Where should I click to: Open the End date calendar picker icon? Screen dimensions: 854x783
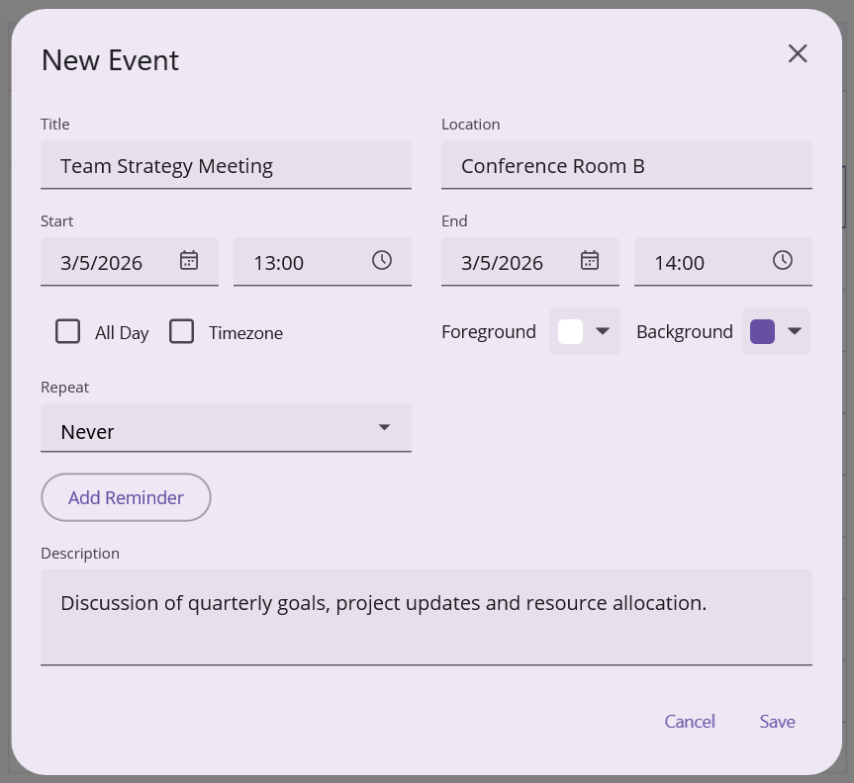[x=590, y=260]
